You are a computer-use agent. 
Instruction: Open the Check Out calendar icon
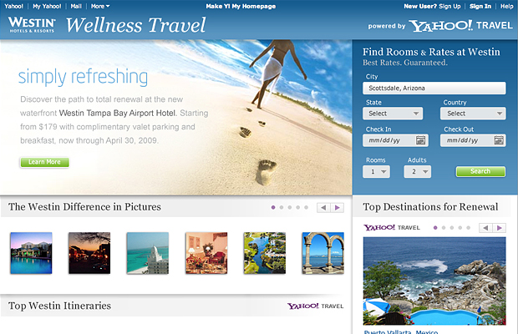[x=499, y=140]
